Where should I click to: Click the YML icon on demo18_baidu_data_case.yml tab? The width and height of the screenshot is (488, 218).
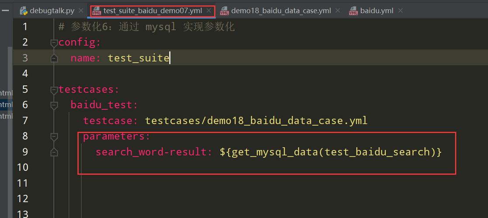(x=225, y=11)
